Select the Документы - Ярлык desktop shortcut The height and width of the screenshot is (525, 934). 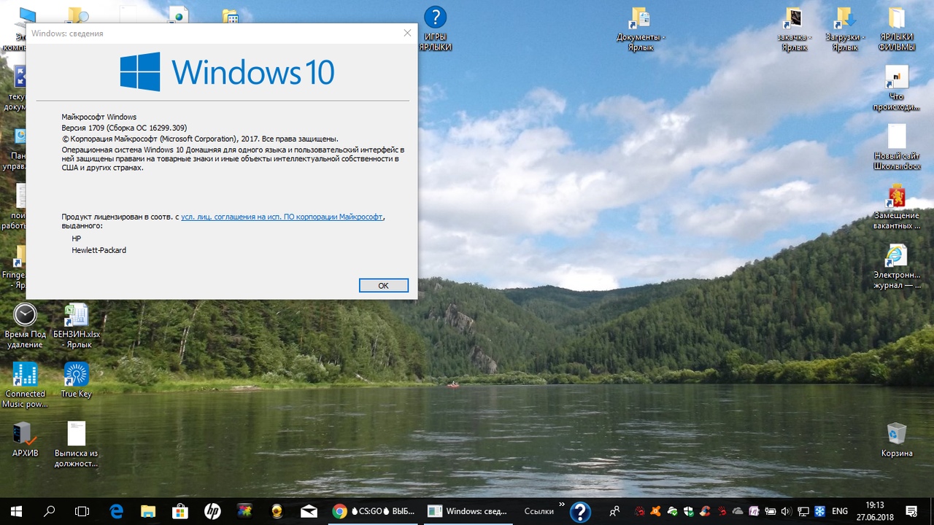point(640,29)
